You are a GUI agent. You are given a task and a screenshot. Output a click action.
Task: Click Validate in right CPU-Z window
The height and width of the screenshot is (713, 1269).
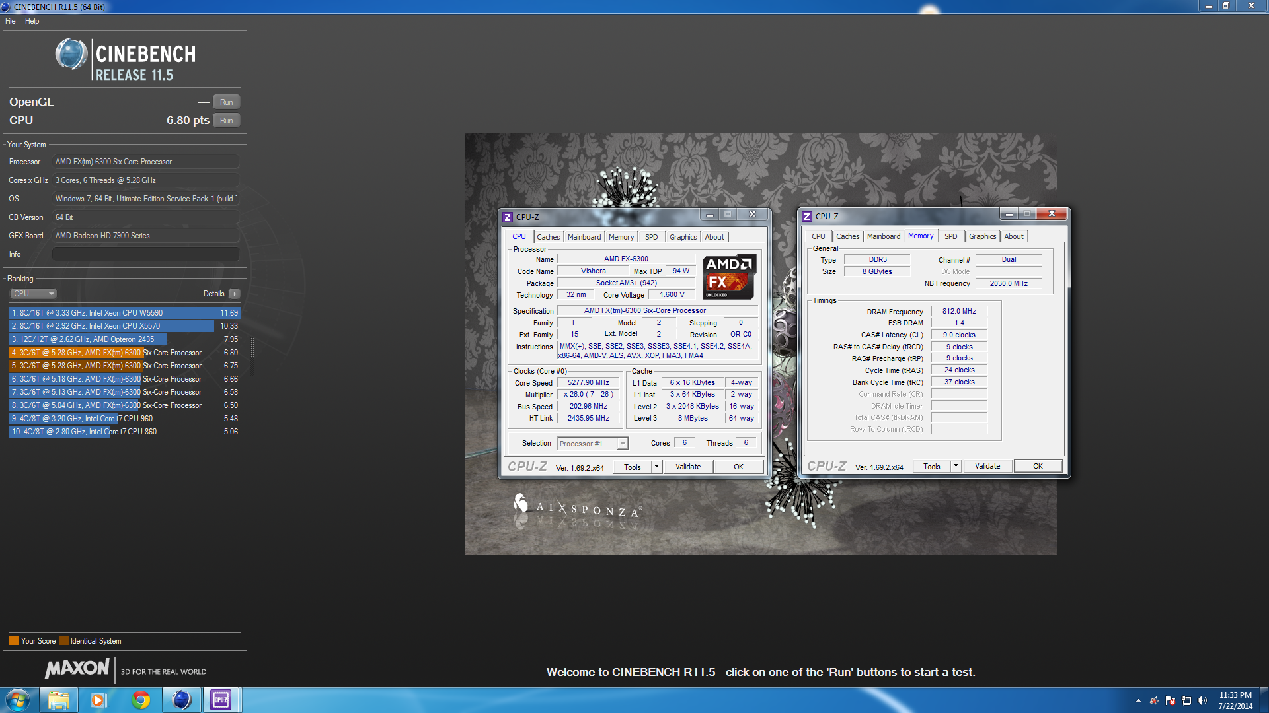point(987,466)
